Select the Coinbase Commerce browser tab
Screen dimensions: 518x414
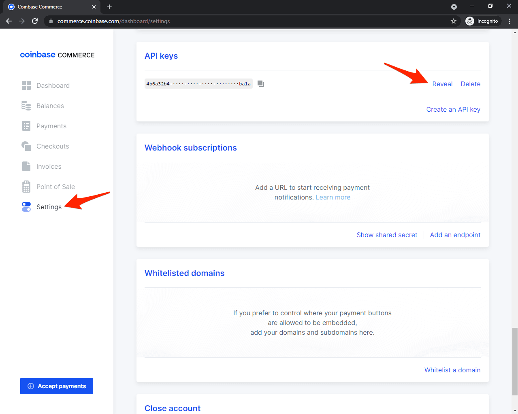point(52,7)
